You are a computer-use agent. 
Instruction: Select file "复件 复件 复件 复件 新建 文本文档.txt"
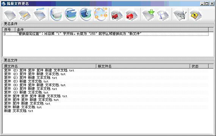36,96
